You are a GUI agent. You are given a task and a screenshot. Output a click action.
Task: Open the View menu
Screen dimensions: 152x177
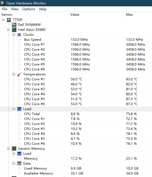[15, 9]
